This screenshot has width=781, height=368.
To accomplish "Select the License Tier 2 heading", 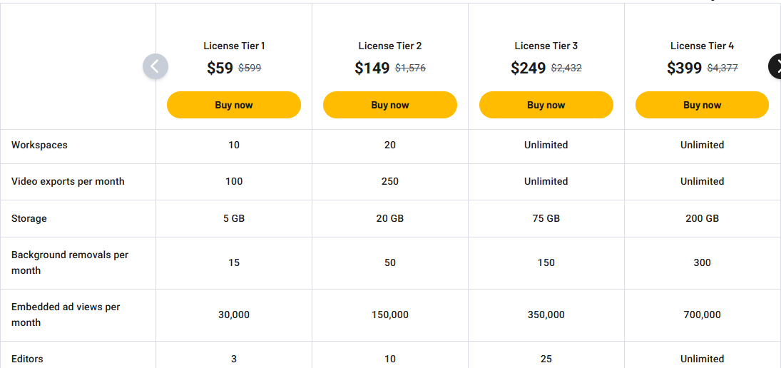I will click(390, 46).
